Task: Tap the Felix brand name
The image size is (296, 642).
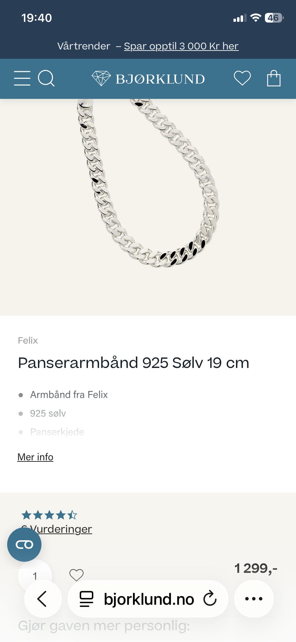Action: point(28,340)
